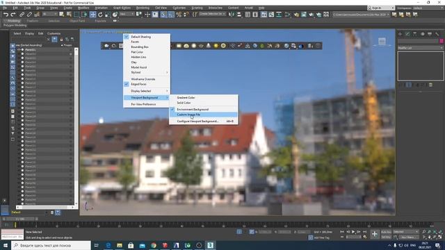Toggle Set Key mode button
Screen dimensions: 445x250
(386, 237)
